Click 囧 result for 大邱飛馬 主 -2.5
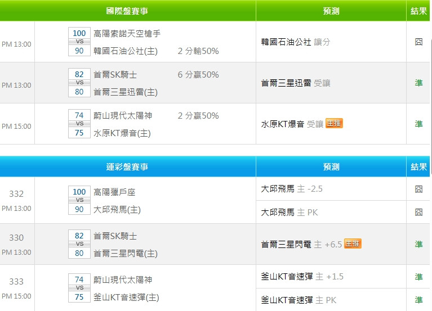Viewport: 432px width, 311px height. [x=418, y=188]
